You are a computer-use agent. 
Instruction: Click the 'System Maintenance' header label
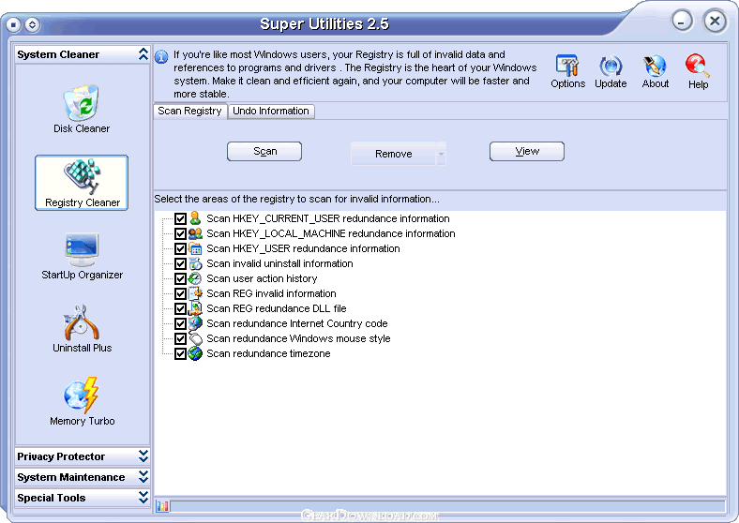pos(71,477)
